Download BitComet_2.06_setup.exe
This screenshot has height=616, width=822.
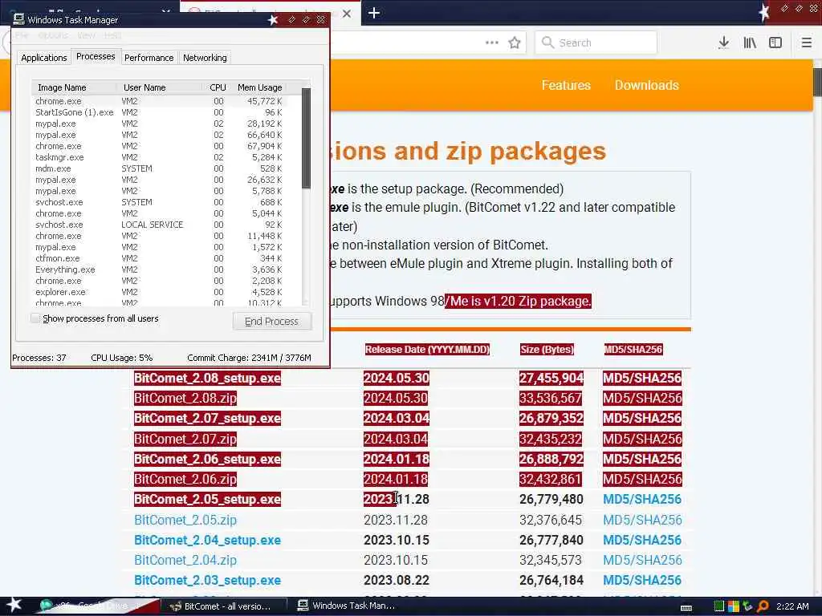pos(208,460)
